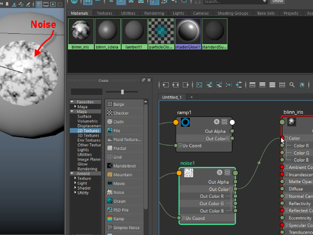313x235 pixels.
Task: Toggle ramp1 node view mode bars
Action: pos(224,122)
